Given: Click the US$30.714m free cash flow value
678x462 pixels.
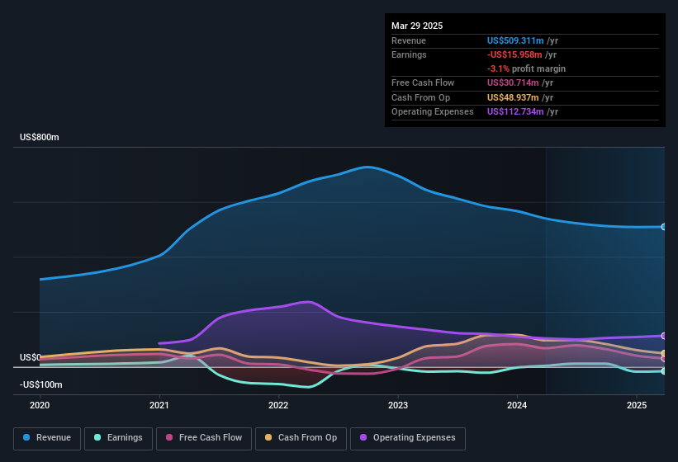Looking at the screenshot, I should 513,82.
